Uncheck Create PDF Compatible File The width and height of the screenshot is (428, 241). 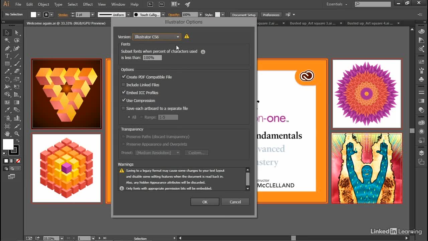(x=123, y=77)
